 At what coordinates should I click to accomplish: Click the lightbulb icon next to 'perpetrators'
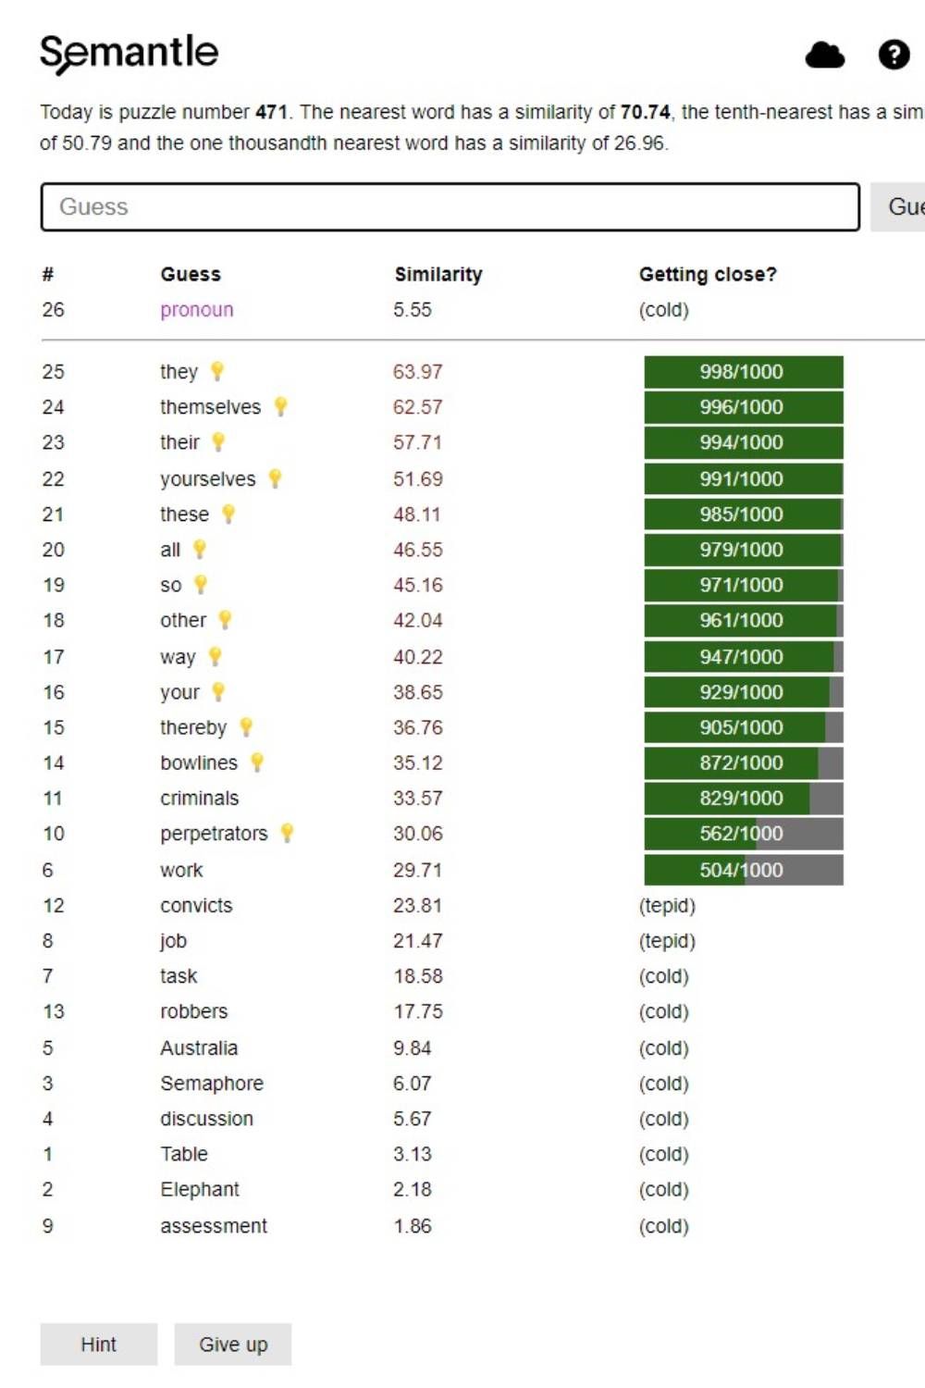288,833
